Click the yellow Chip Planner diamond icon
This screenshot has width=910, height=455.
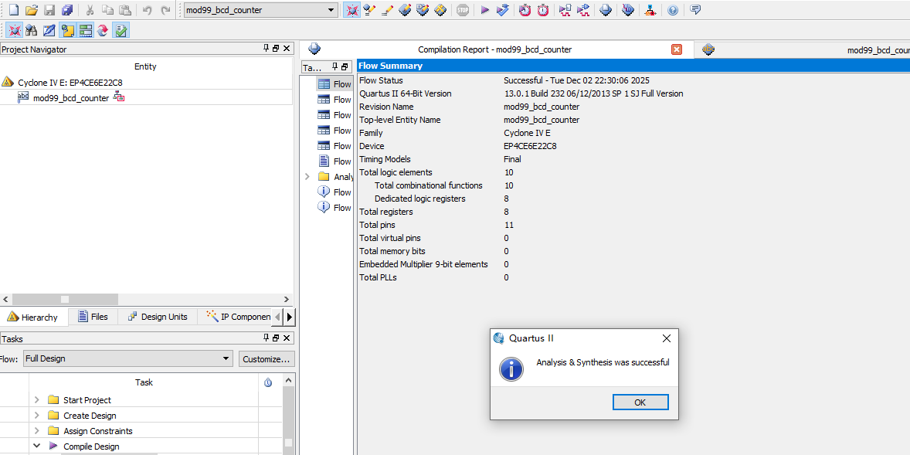(440, 10)
